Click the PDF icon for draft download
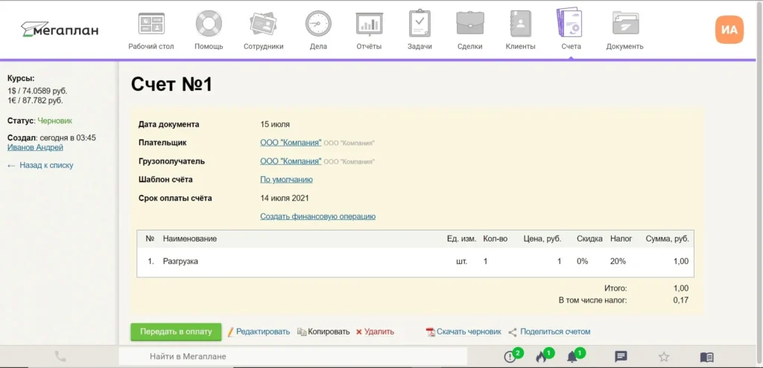 coord(430,332)
